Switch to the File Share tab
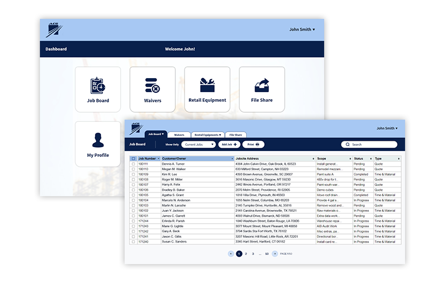The image size is (445, 283). coord(236,135)
